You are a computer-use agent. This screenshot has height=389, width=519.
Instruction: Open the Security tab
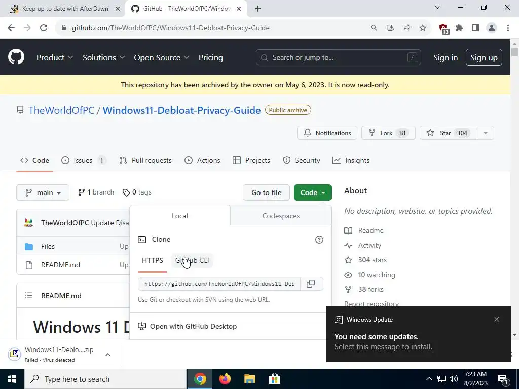tap(301, 160)
